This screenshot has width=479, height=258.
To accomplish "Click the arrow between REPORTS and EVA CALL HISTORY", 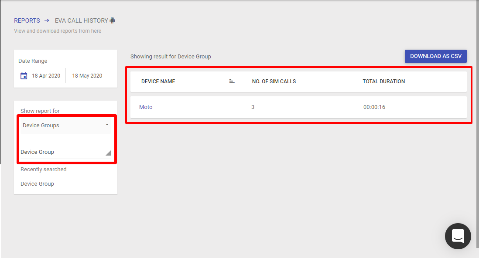I will 47,20.
